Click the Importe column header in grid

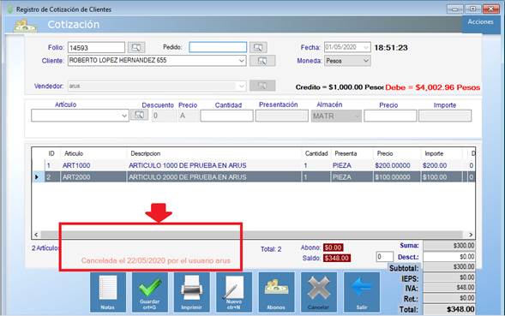(x=442, y=153)
